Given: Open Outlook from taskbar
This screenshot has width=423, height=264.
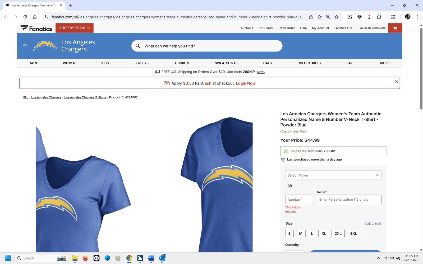Looking at the screenshot, I should pyautogui.click(x=162, y=258).
